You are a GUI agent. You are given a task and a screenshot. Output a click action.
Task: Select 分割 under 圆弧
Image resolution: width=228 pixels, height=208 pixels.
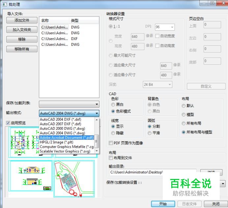click(150, 126)
